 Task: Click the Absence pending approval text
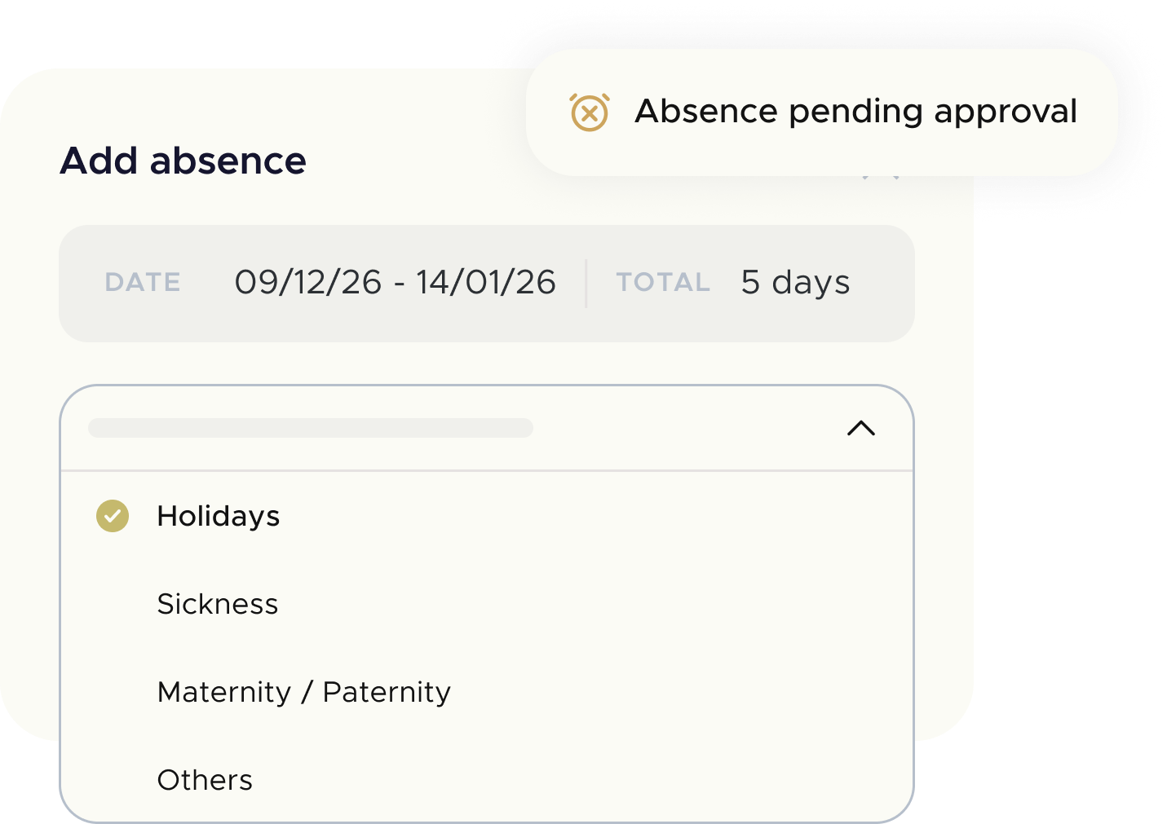856,112
